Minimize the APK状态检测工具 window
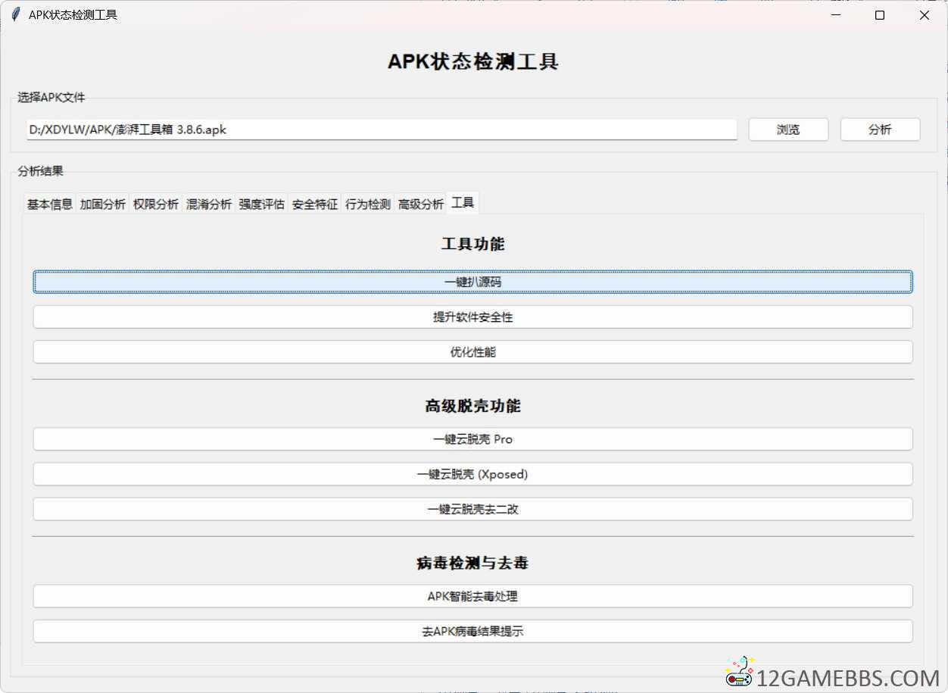This screenshot has height=693, width=948. coord(836,15)
